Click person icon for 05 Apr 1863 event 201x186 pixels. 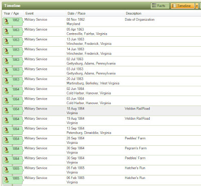click(x=7, y=31)
